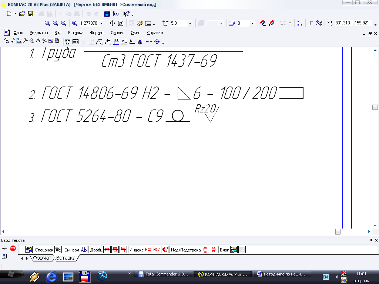The height and width of the screenshot is (284, 379).
Task: Insert a table with the table icon
Action: 76,42
